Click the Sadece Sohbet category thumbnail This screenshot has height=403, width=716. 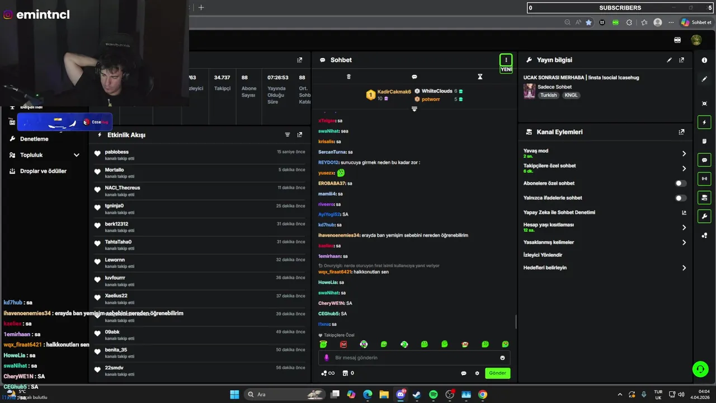coord(529,91)
